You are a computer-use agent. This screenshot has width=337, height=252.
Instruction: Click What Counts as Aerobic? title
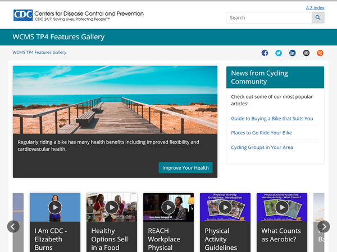tap(281, 235)
